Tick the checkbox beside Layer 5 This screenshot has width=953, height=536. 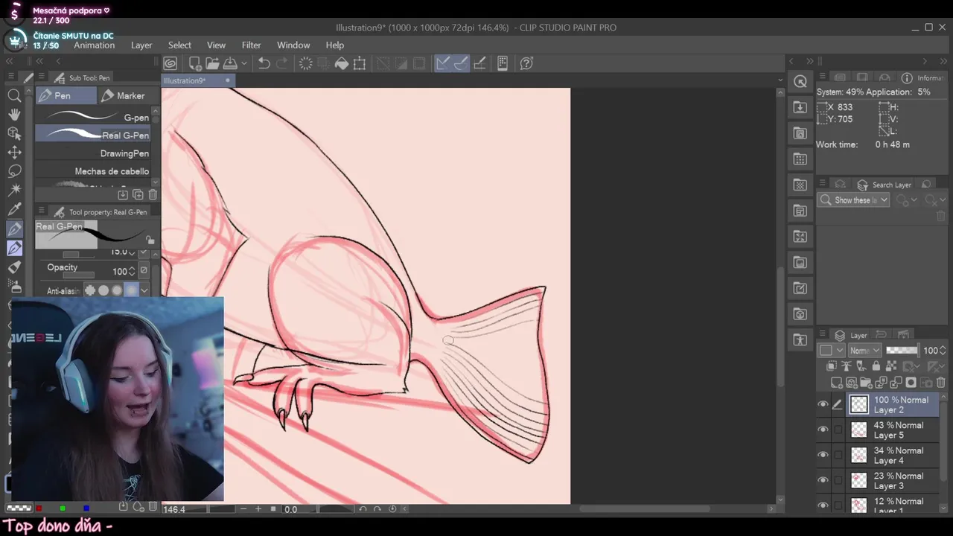click(838, 430)
